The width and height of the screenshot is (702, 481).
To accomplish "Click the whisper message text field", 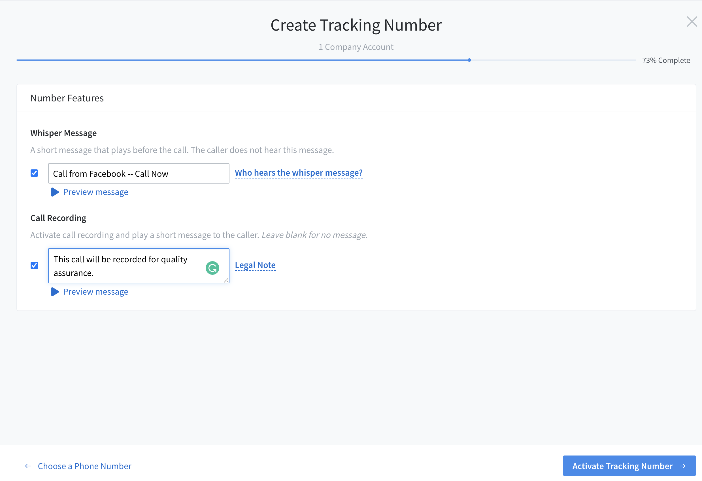I will 139,173.
